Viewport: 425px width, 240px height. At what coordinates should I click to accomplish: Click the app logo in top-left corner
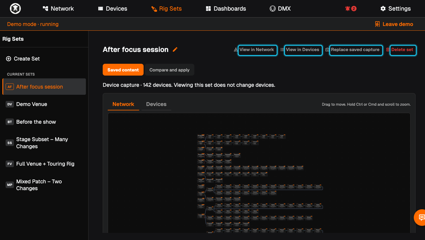tap(15, 9)
